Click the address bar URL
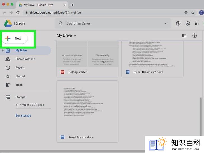Image resolution: width=204 pixels, height=153 pixels. [x=55, y=13]
